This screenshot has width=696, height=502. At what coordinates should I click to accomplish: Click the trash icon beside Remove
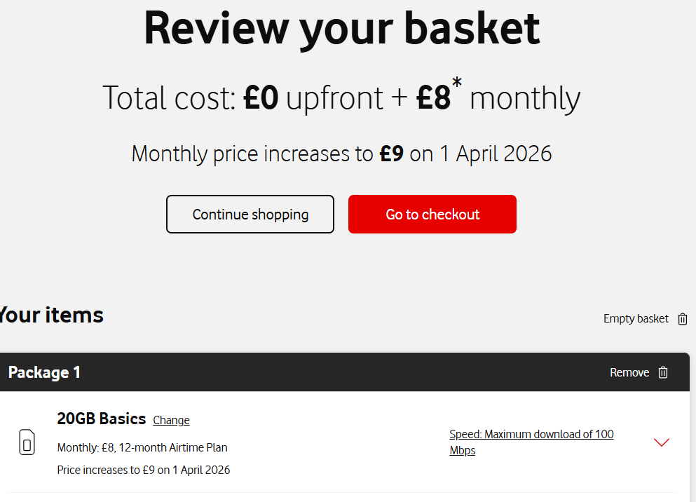click(663, 372)
